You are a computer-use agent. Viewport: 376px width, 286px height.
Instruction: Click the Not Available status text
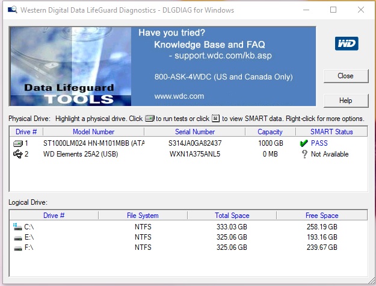pyautogui.click(x=330, y=154)
